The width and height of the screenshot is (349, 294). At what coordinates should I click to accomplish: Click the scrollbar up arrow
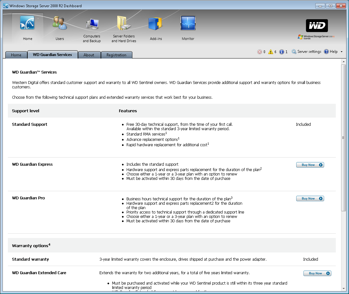coord(343,61)
